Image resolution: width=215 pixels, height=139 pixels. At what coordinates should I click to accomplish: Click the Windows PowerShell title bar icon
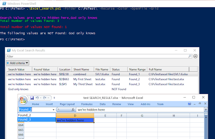coord(4,4)
